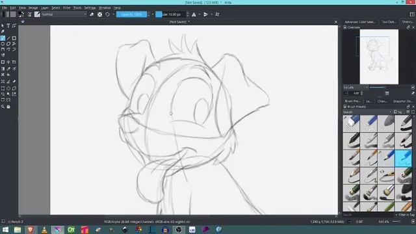
Task: Select the Text tool
Action: 8,26
